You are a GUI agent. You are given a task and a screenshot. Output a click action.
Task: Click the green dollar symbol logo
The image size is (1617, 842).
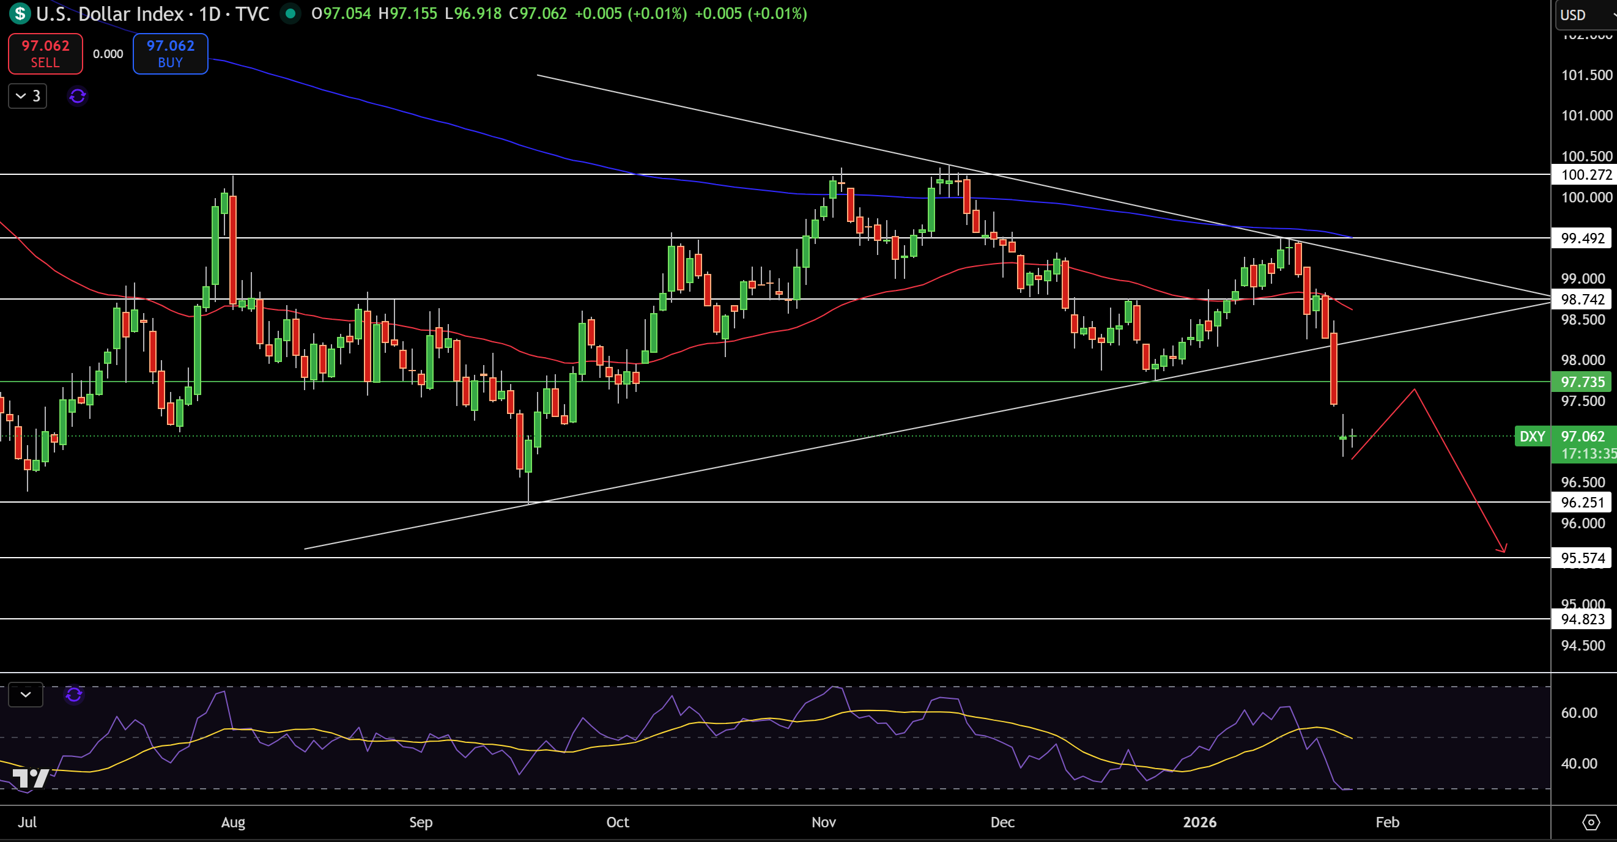click(20, 13)
